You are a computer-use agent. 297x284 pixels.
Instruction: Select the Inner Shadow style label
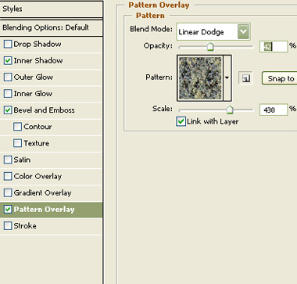click(38, 60)
